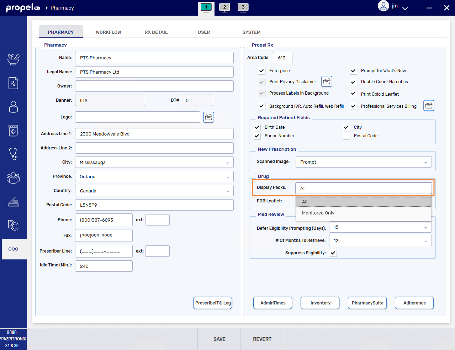455x350 pixels.
Task: Click the Inventory button
Action: click(320, 303)
